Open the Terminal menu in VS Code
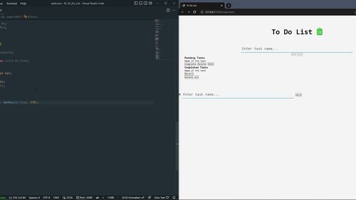The image size is (356, 200). tap(11, 3)
